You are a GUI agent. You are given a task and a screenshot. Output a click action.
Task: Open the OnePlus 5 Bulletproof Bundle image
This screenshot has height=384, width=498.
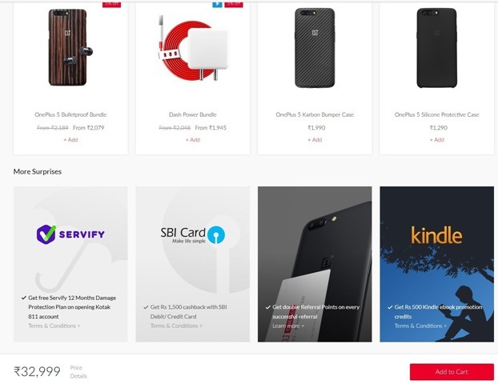coord(70,47)
